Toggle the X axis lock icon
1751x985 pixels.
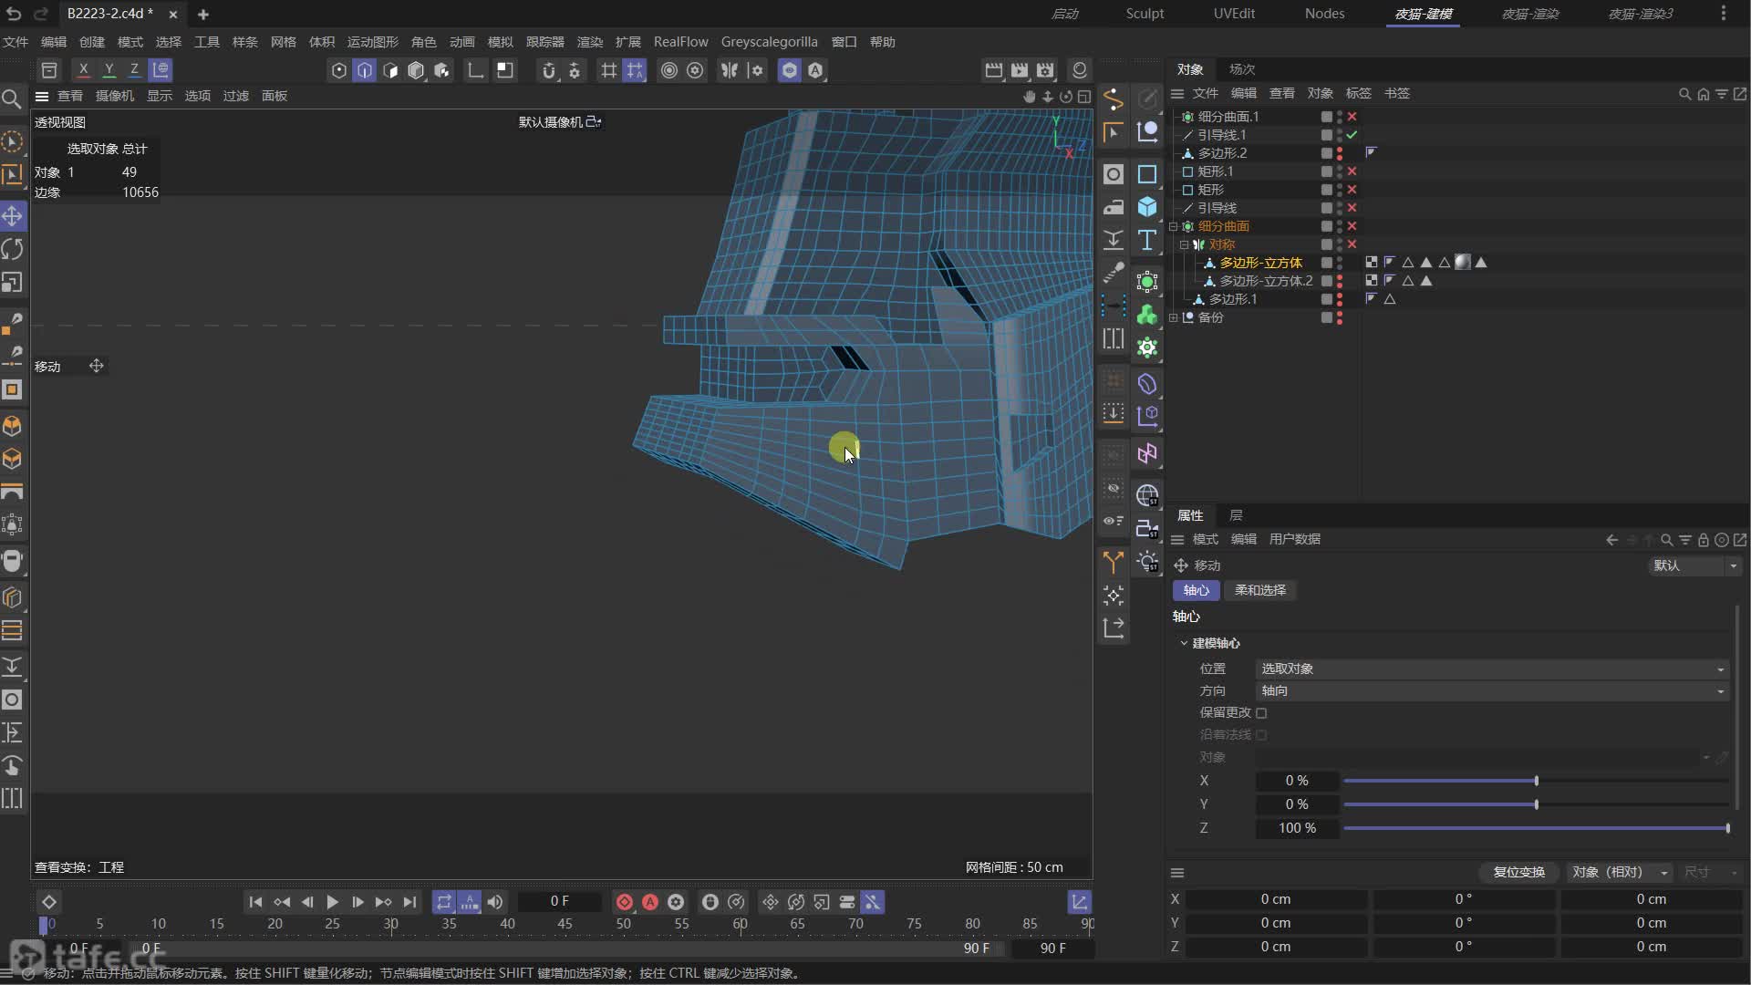click(x=83, y=70)
